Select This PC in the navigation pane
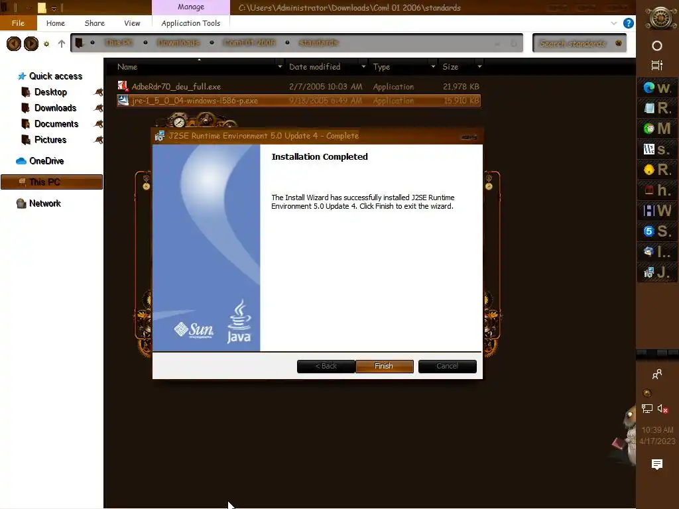This screenshot has height=509, width=679. click(x=52, y=182)
